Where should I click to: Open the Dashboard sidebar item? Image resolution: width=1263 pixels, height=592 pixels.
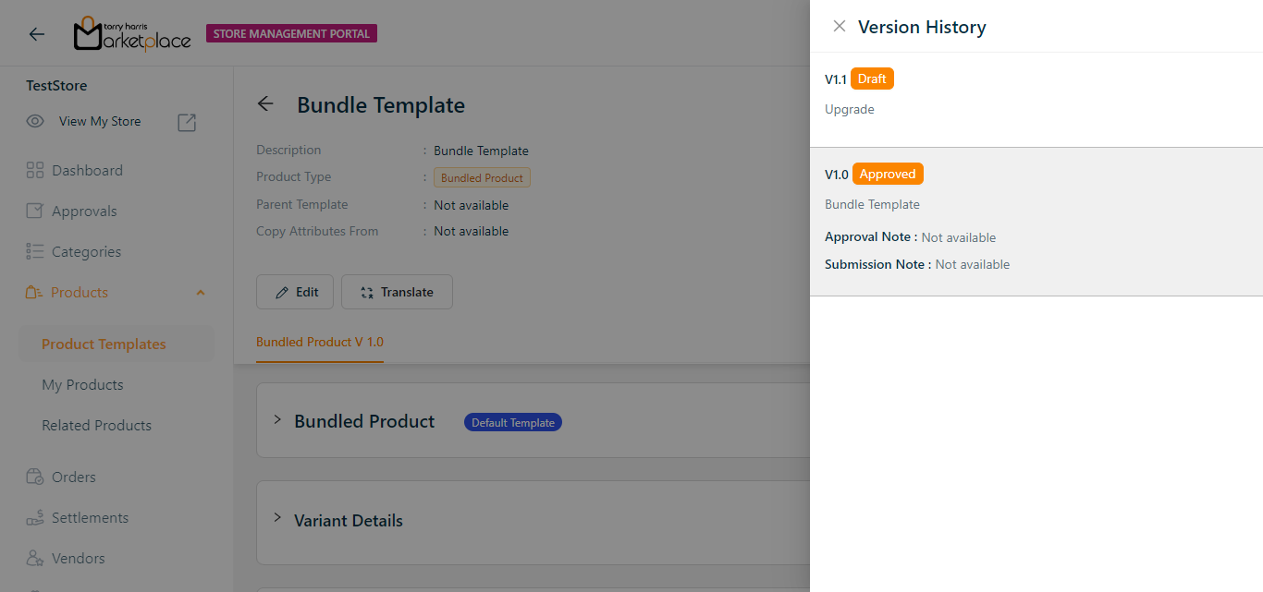tap(87, 171)
